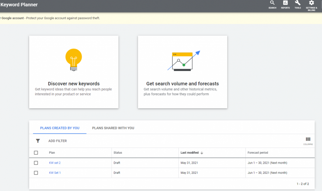Click the '1 - 2 of 2' pagination text

[x=303, y=184]
